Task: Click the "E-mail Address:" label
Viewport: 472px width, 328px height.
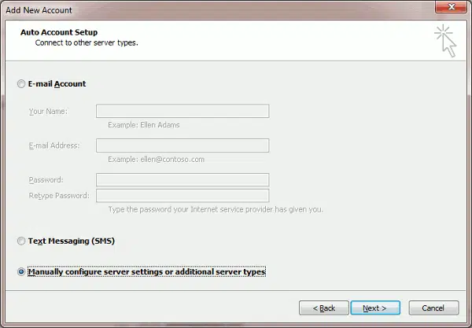Action: pos(54,146)
